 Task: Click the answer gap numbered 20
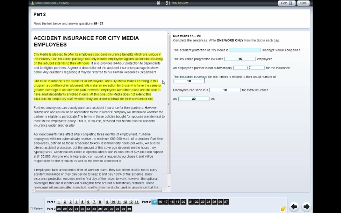point(194,99)
